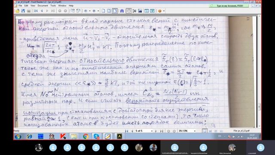Print the document using the printer icon
The width and height of the screenshot is (275, 155).
click(x=29, y=11)
